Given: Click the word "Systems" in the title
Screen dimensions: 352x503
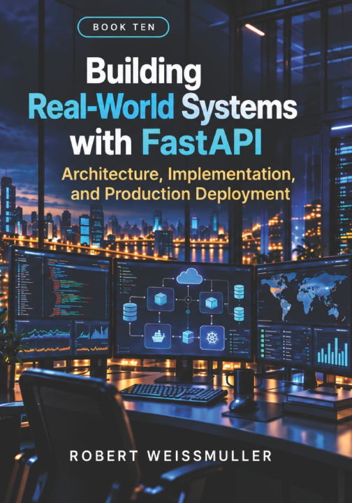Looking at the screenshot, I should tap(240, 108).
